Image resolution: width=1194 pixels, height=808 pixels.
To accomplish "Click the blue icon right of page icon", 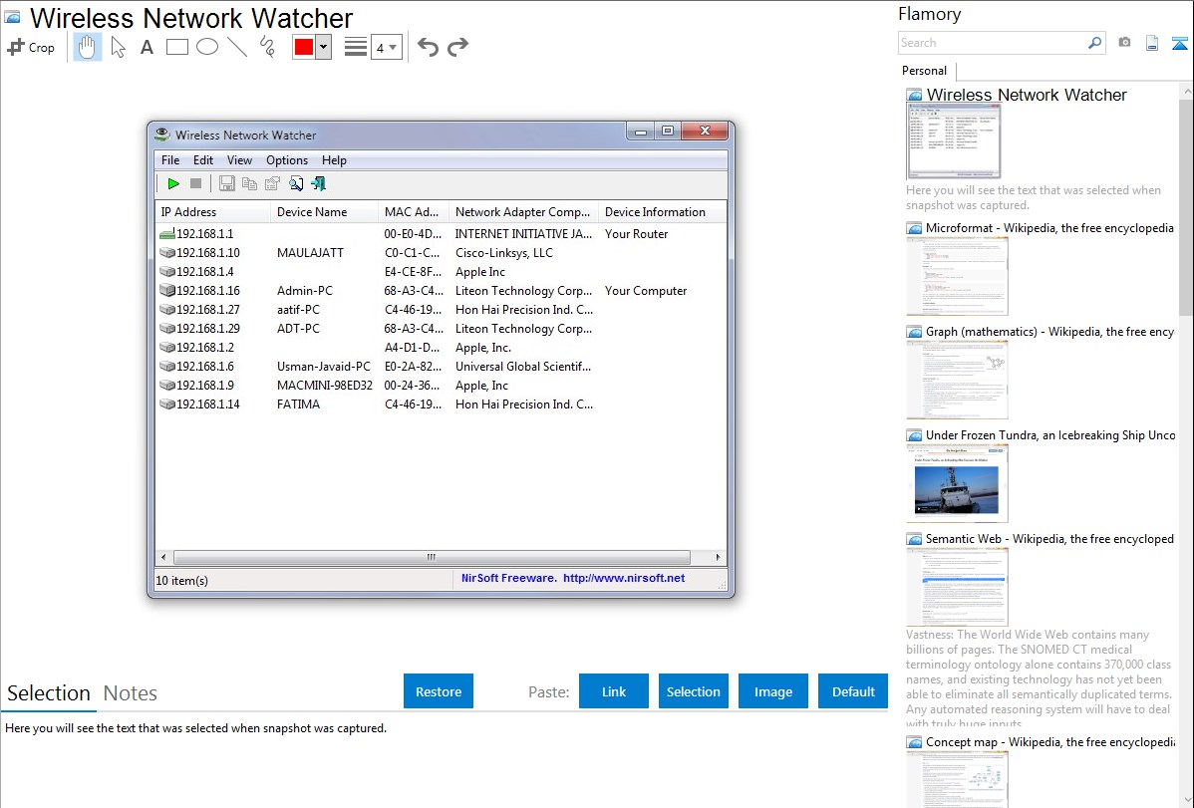I will click(x=1179, y=43).
